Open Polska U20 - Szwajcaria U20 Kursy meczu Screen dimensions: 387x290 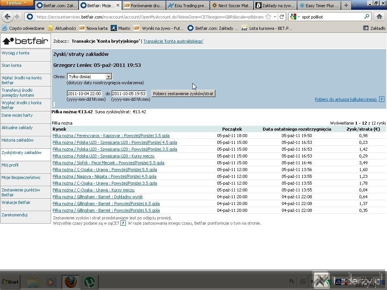(x=104, y=156)
